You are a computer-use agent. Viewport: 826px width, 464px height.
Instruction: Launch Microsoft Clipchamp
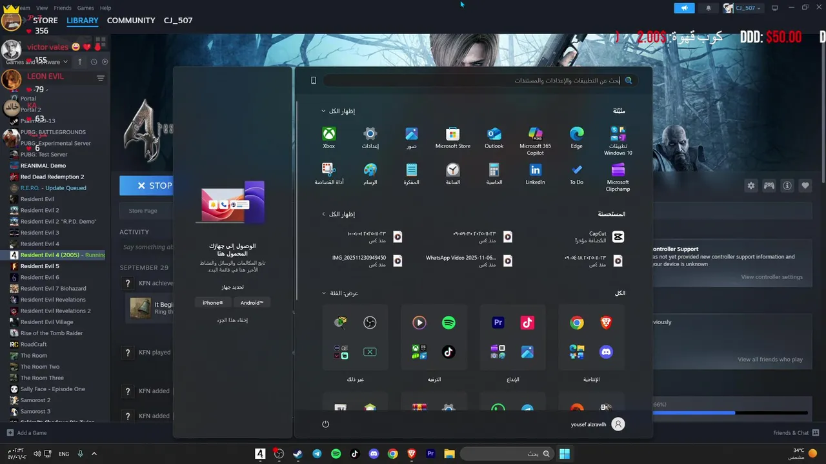coord(618,177)
